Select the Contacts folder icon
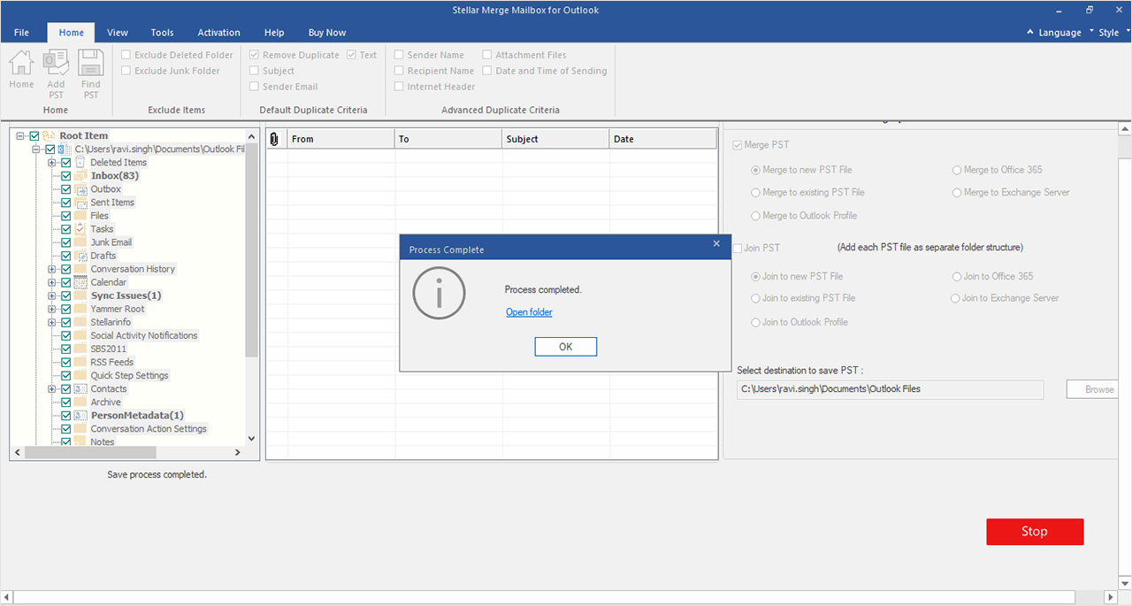This screenshot has height=606, width=1132. 80,389
